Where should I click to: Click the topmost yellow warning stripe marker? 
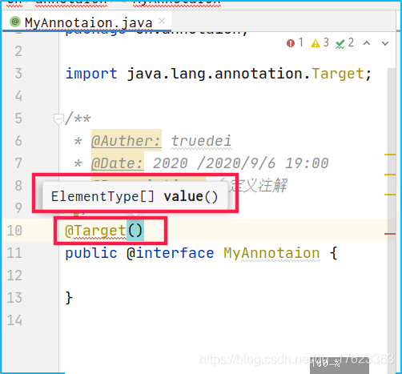(390, 155)
